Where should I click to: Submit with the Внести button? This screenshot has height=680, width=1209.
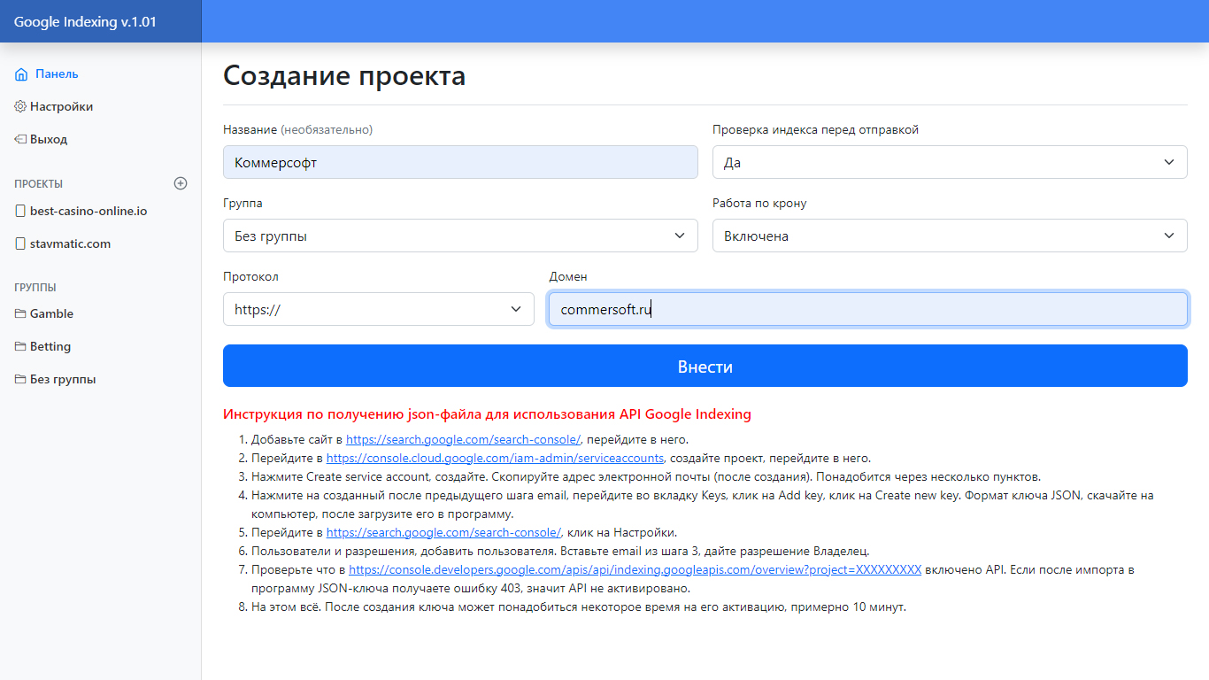point(705,366)
